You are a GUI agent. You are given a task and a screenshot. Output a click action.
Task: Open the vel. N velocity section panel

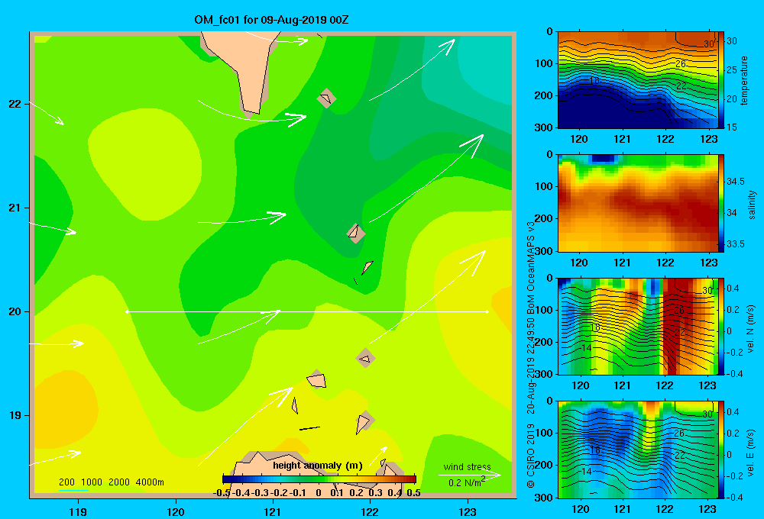point(637,326)
